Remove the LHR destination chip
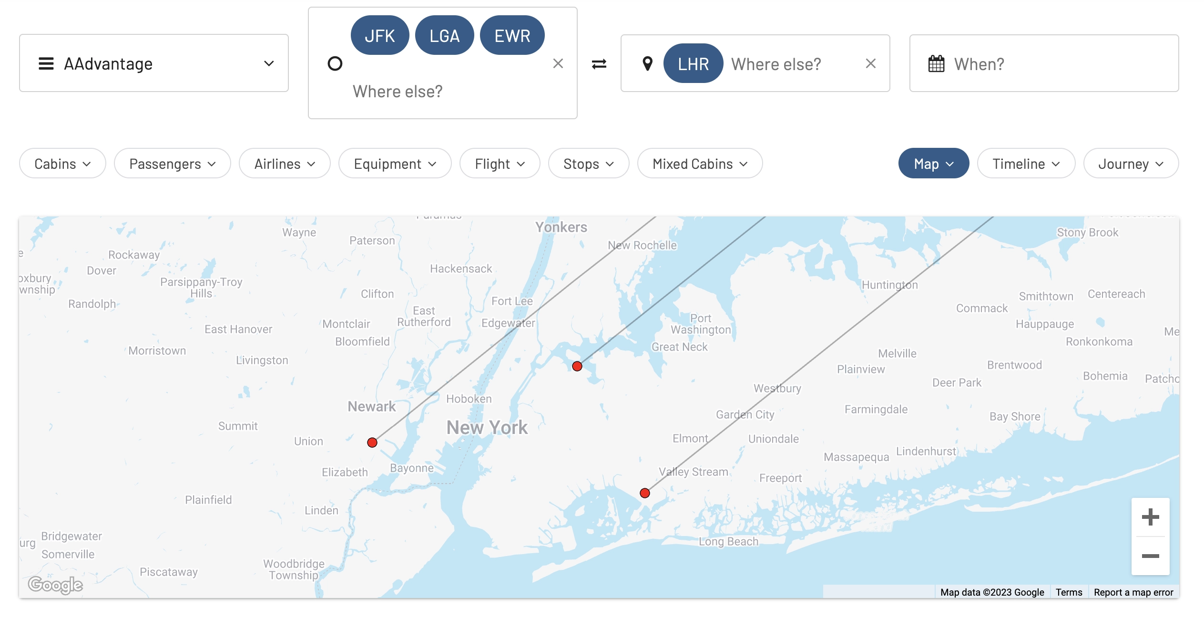1204x619 pixels. [x=693, y=63]
